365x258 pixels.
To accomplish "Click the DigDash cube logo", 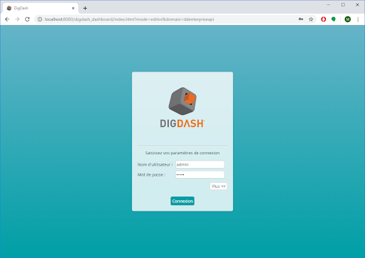I will pos(182,101).
